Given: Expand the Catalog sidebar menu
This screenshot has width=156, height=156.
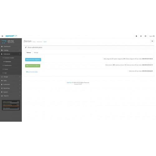Looking at the screenshot, I should click(11, 50).
